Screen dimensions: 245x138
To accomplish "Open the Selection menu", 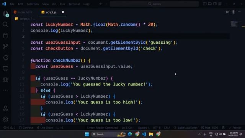I will coord(33,4).
